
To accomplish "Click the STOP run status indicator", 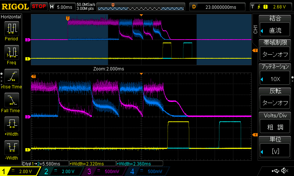I will point(39,7).
